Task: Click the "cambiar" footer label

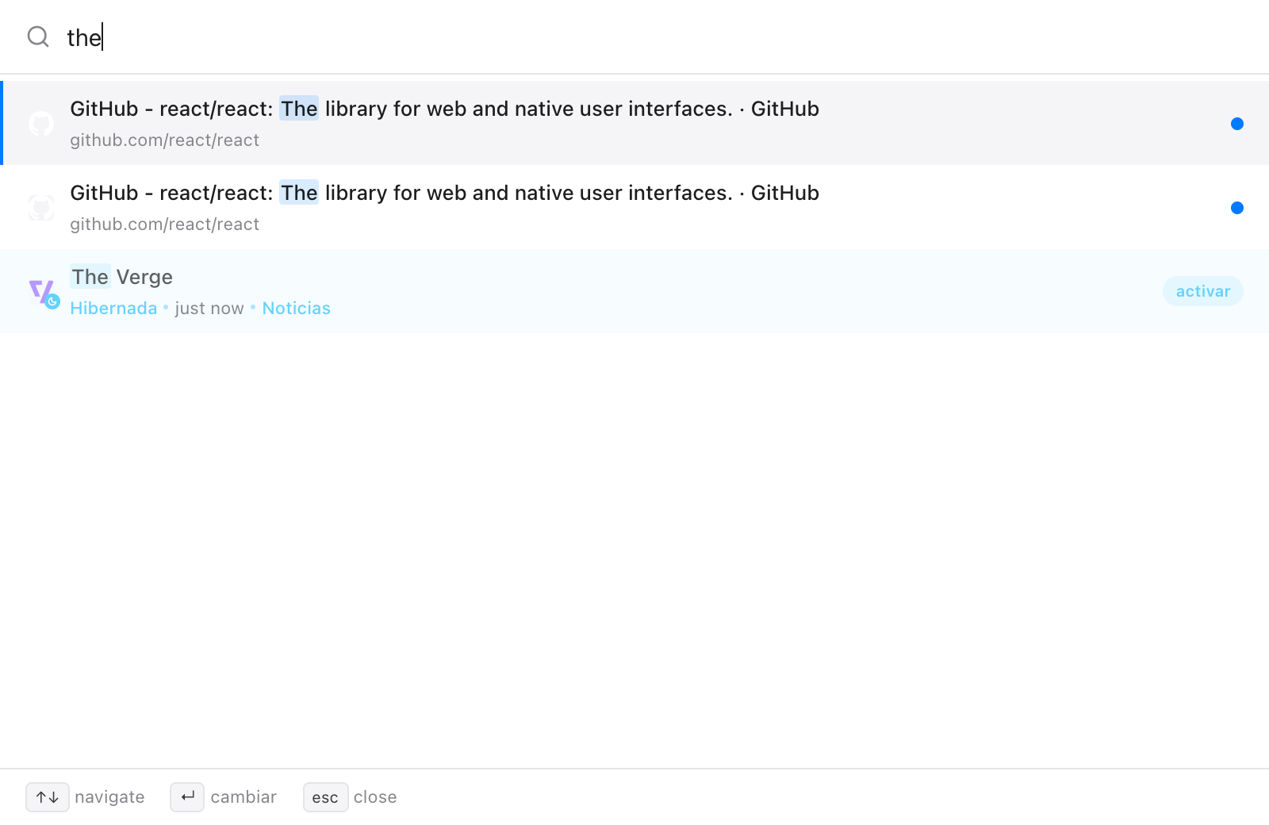Action: (243, 797)
